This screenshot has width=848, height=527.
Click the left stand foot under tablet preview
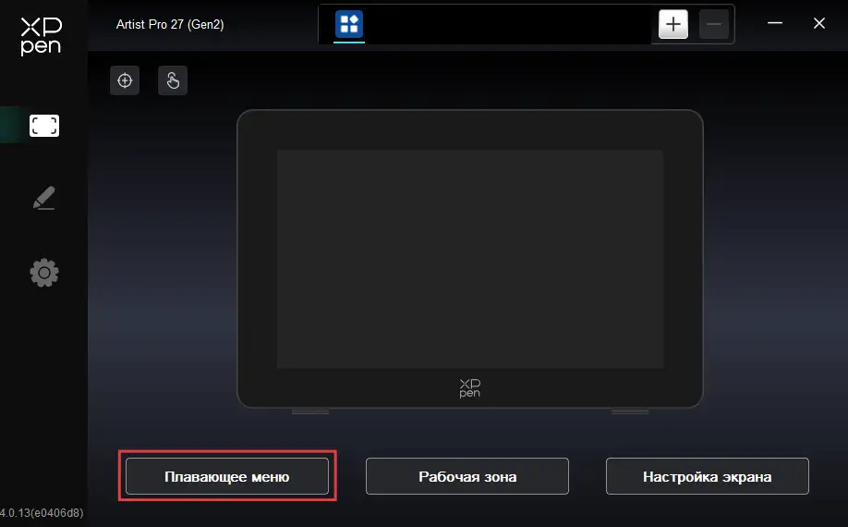tap(309, 411)
